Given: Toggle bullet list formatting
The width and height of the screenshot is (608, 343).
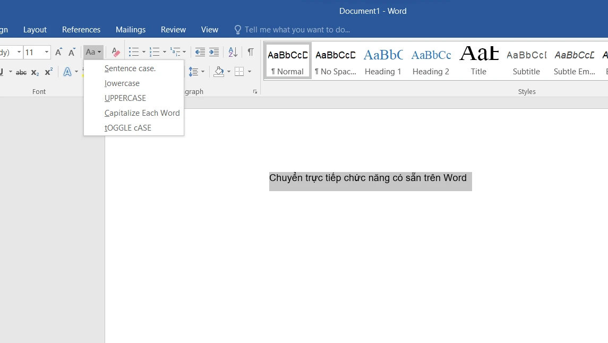Looking at the screenshot, I should point(133,52).
